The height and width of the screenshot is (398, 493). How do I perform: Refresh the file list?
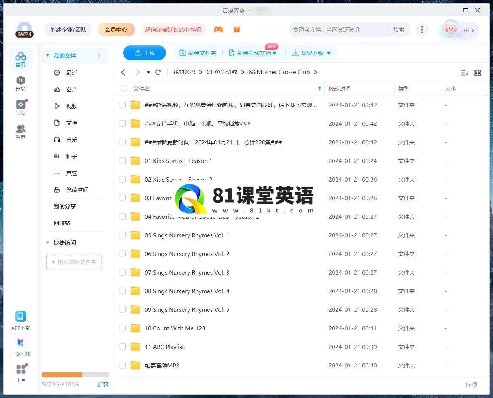(158, 72)
